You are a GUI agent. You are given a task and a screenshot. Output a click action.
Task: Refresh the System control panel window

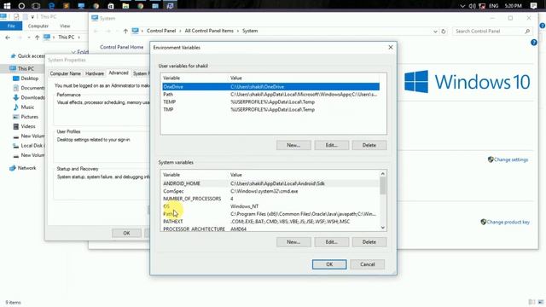[x=444, y=32]
